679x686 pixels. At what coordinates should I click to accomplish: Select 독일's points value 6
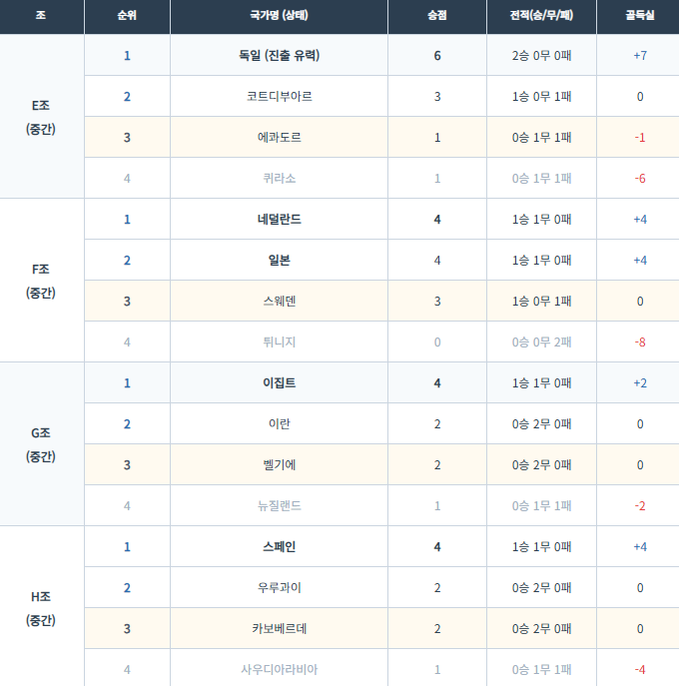coord(437,56)
